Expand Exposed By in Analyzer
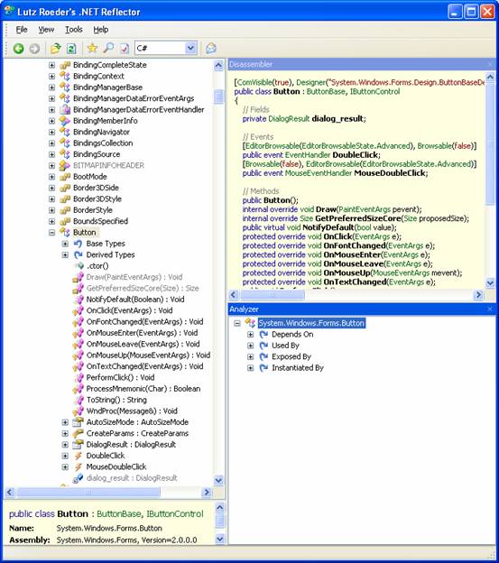Screen dimensions: 499x563 coord(251,357)
